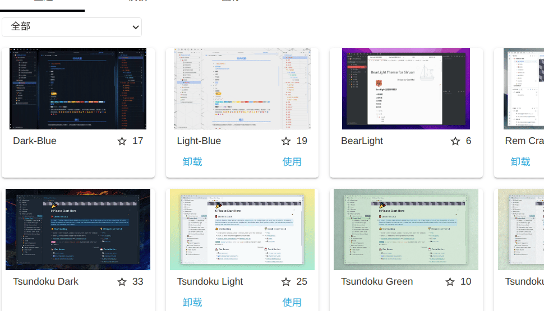Apply Tsundoku Light theme via 使用

292,303
